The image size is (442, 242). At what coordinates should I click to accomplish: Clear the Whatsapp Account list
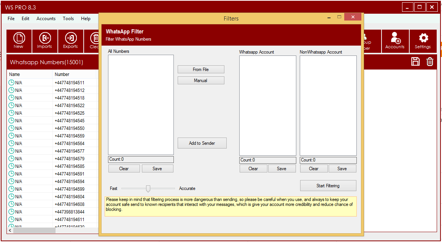click(253, 169)
